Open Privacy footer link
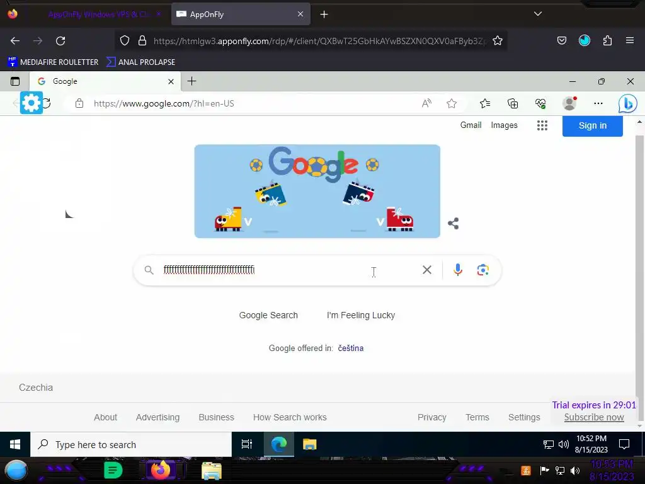Viewport: 645px width, 484px height. click(x=432, y=417)
